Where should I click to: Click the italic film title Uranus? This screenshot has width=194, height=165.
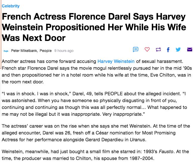coord(137,140)
